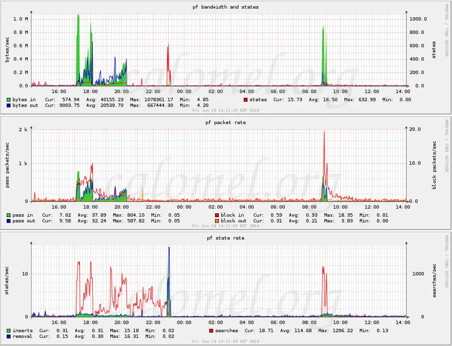Click the timestamp below the packet rate legend
Screen dimensions: 452x346
coord(226,226)
